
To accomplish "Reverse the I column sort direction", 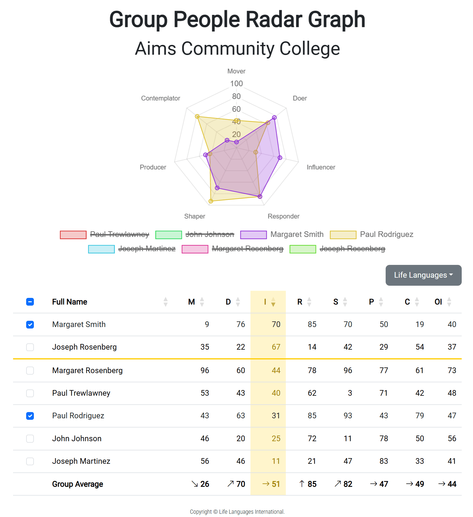I will (274, 302).
